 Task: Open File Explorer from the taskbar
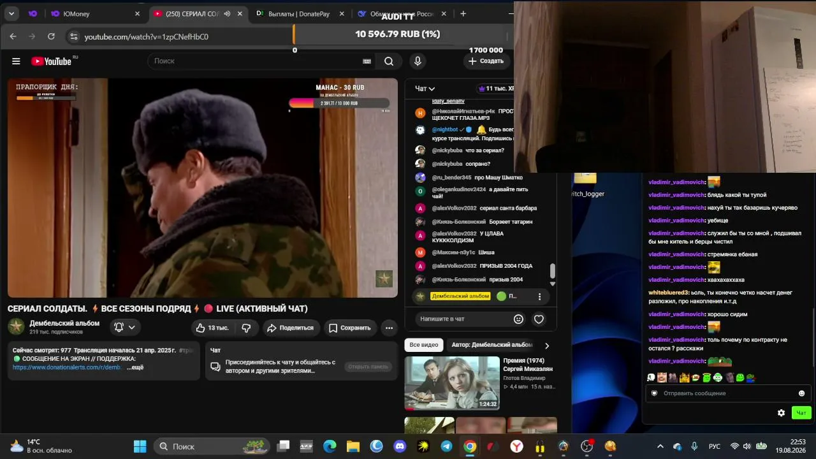(353, 446)
